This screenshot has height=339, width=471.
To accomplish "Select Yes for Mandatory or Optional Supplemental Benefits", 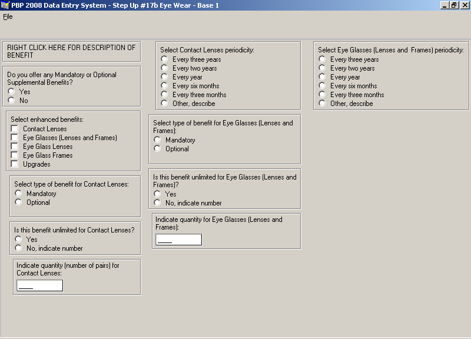I will (11, 91).
